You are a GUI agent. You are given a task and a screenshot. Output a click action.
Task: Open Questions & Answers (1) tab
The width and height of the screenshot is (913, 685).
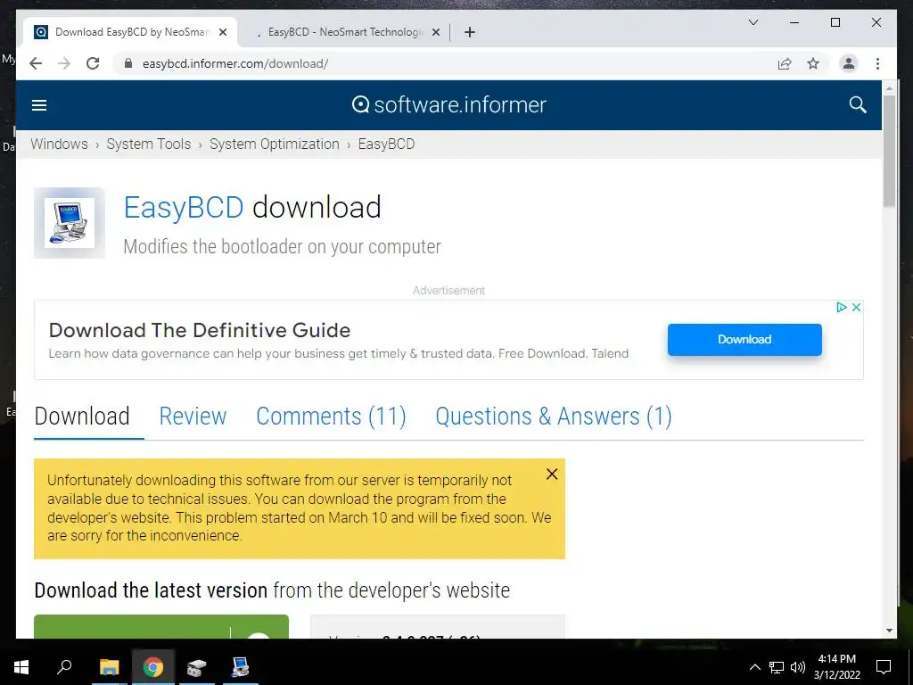click(554, 416)
